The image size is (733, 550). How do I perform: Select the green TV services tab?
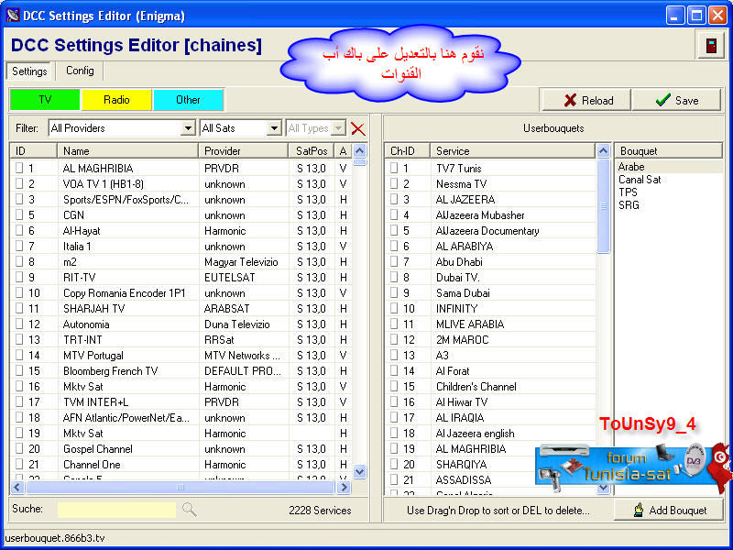pyautogui.click(x=45, y=100)
